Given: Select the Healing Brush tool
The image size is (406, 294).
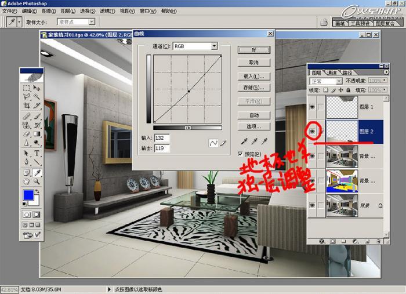Looking at the screenshot, I should (x=27, y=116).
